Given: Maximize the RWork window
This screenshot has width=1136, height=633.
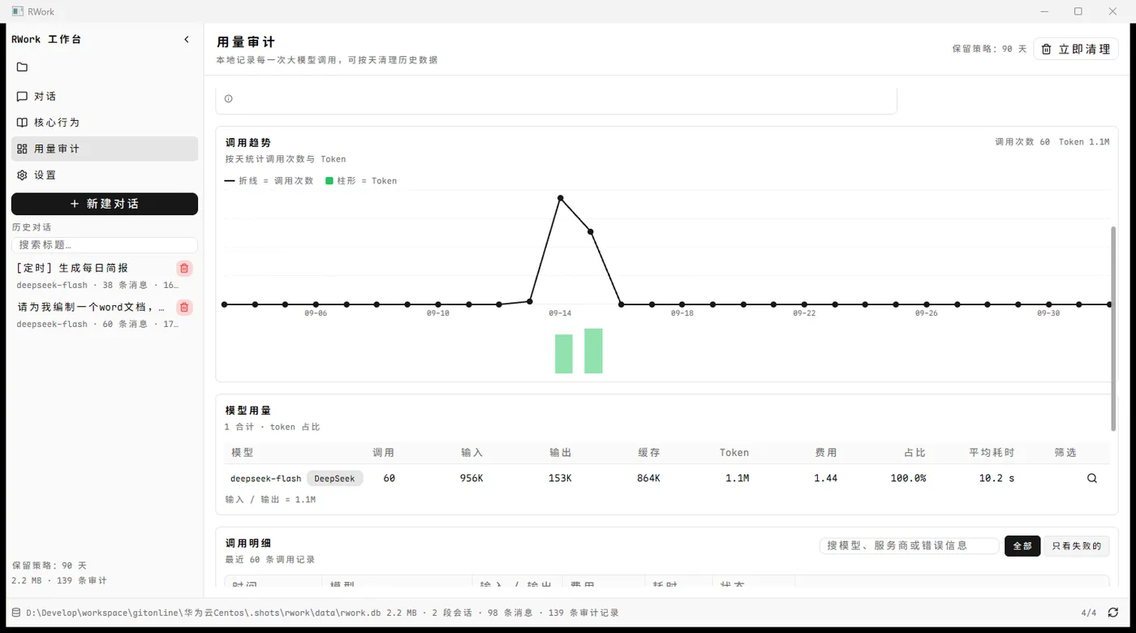Looking at the screenshot, I should tap(1078, 11).
